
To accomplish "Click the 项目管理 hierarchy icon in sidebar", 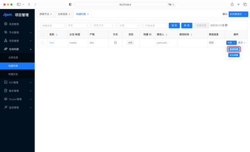I will point(6,40).
